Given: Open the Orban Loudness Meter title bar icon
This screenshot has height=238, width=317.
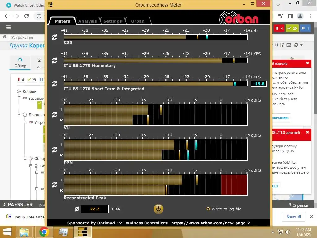Looking at the screenshot, I should 50,5.
